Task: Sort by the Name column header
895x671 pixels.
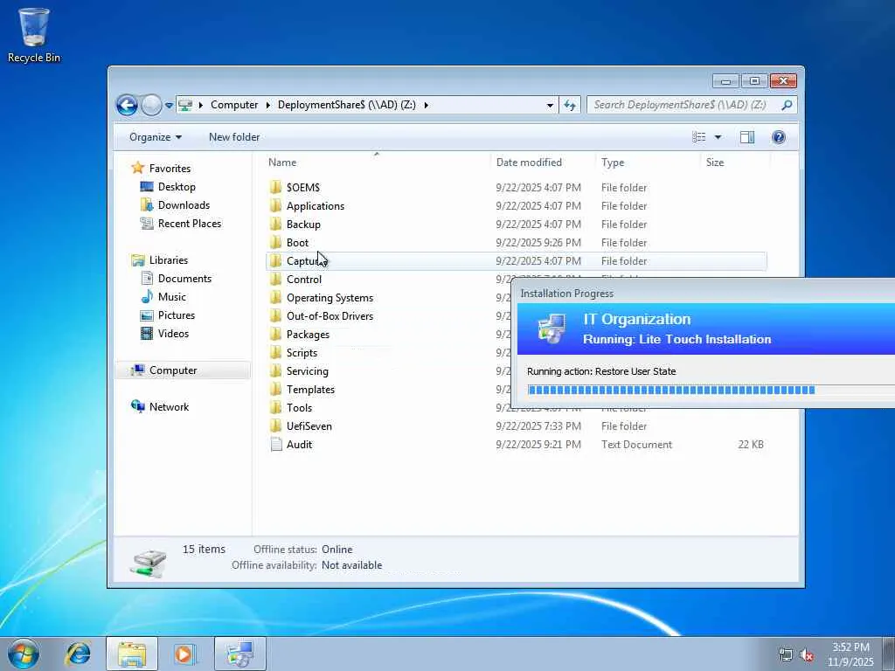Action: tap(376, 163)
